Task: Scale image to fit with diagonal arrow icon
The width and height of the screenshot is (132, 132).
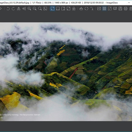Action: [69, 9]
